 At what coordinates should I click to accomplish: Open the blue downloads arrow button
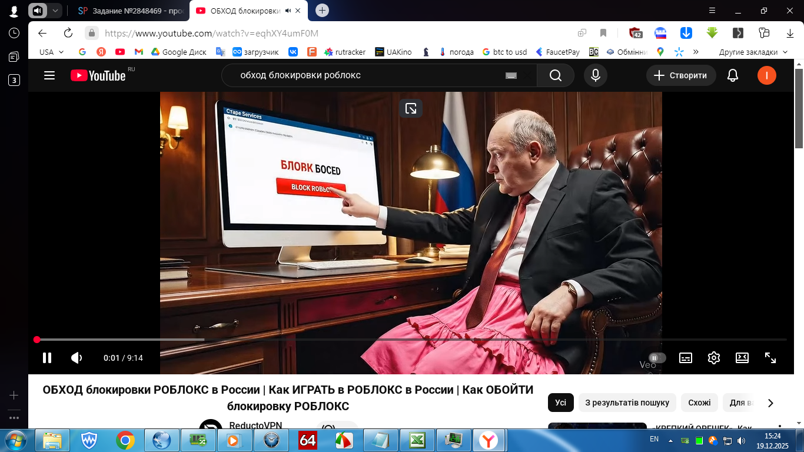click(x=686, y=33)
